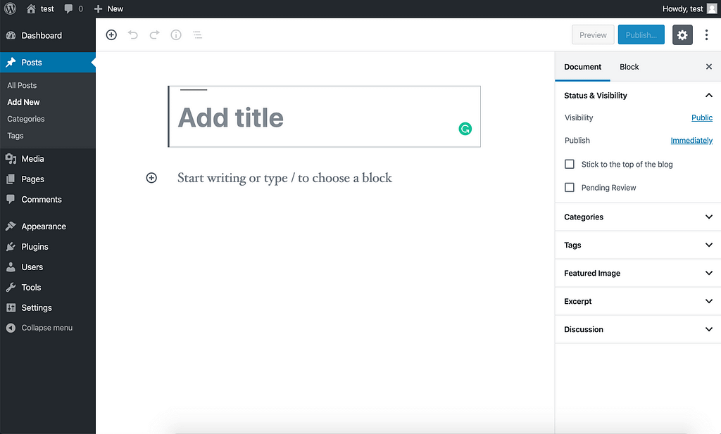Image resolution: width=721 pixels, height=434 pixels.
Task: Open the All Posts submenu link
Action: click(22, 85)
